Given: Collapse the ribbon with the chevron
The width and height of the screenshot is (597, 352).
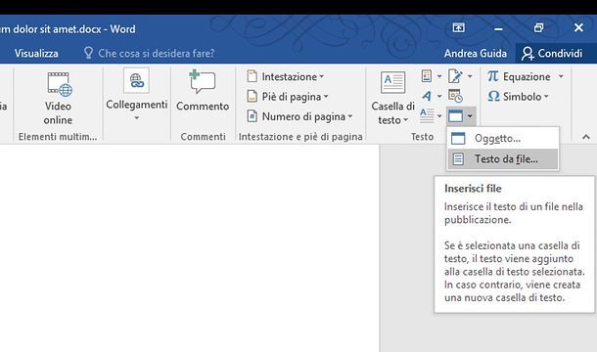Looking at the screenshot, I should pyautogui.click(x=586, y=137).
